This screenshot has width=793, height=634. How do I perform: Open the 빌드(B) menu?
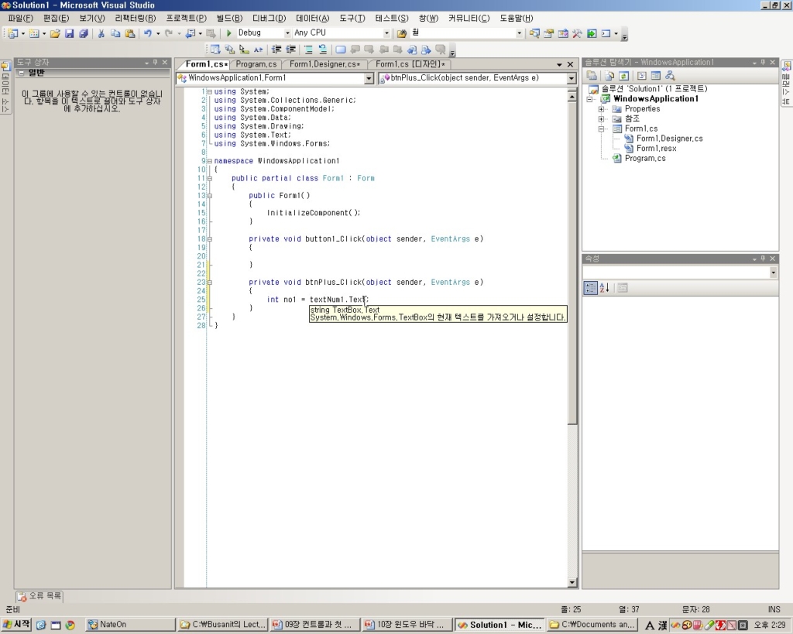coord(229,19)
